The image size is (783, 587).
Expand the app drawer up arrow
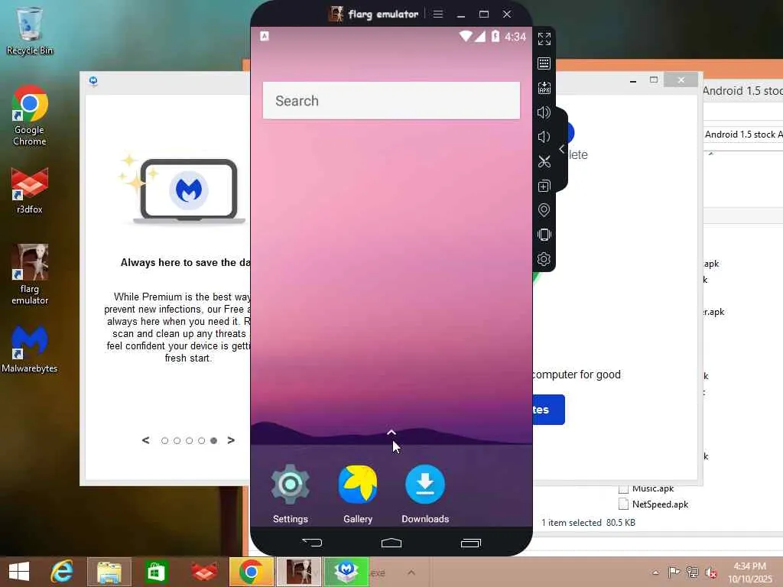(391, 432)
